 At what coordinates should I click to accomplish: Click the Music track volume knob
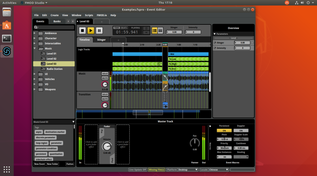point(105,85)
